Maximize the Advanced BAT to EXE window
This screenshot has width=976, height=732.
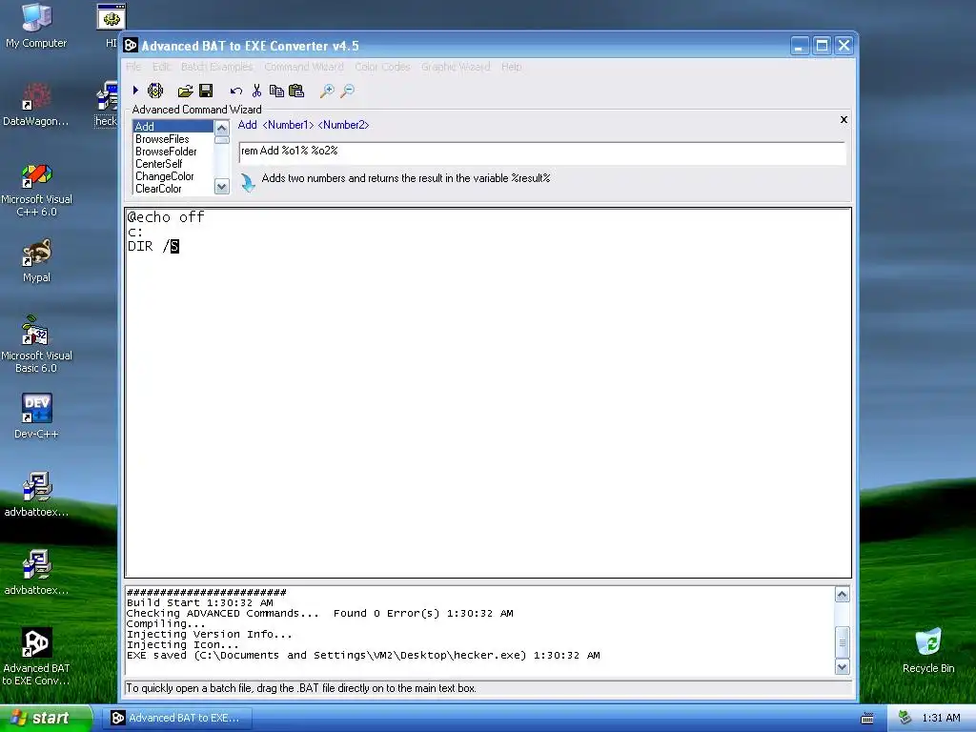click(x=822, y=46)
